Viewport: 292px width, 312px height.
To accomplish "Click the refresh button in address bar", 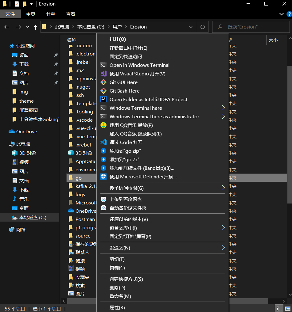I will pos(202,27).
